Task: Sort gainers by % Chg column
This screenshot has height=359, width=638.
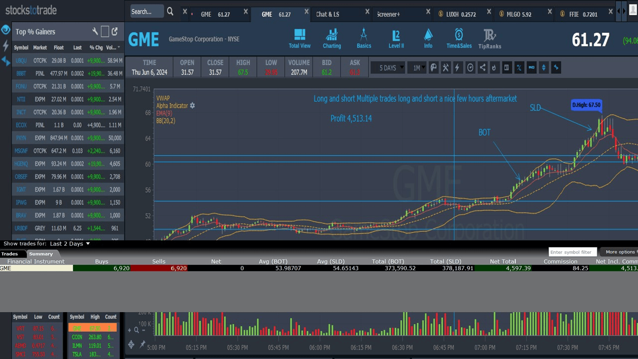Action: pyautogui.click(x=96, y=48)
